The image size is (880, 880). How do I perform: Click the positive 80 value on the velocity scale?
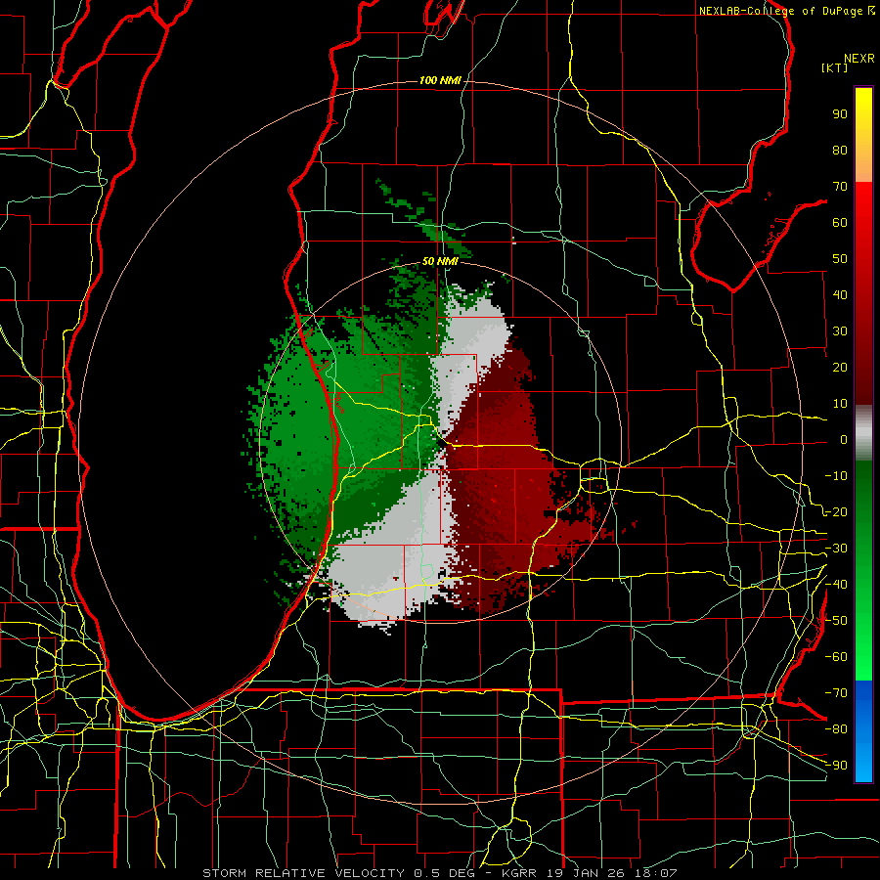tap(840, 150)
